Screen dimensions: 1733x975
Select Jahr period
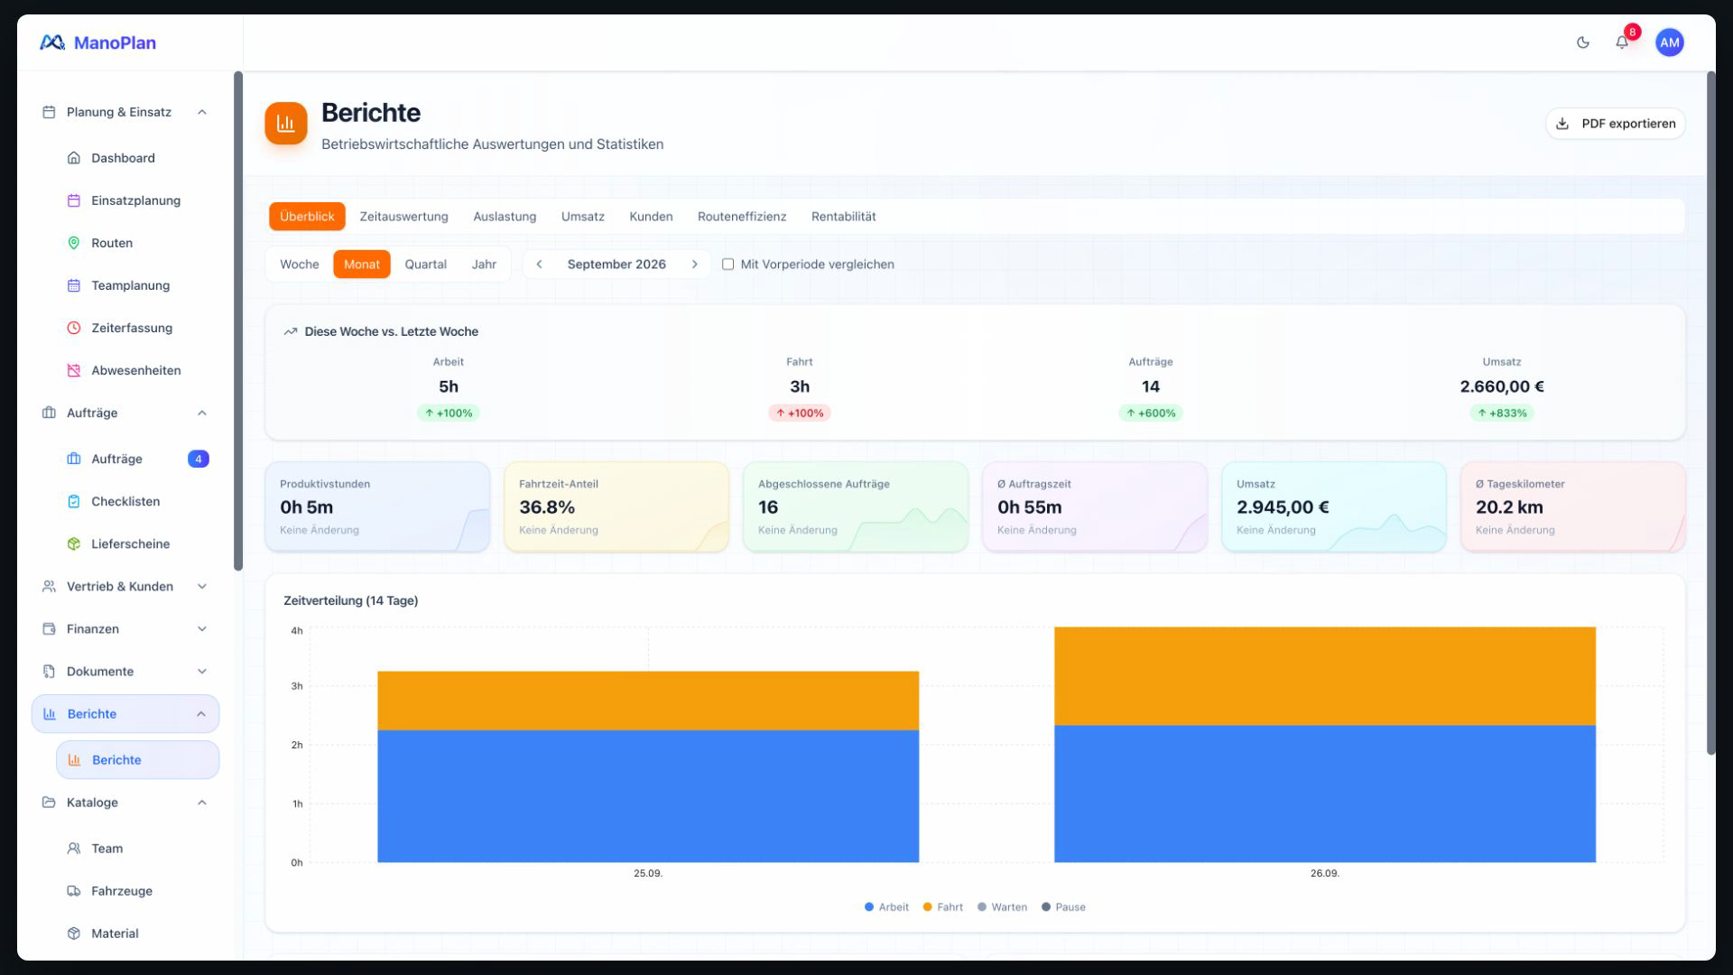coord(484,265)
